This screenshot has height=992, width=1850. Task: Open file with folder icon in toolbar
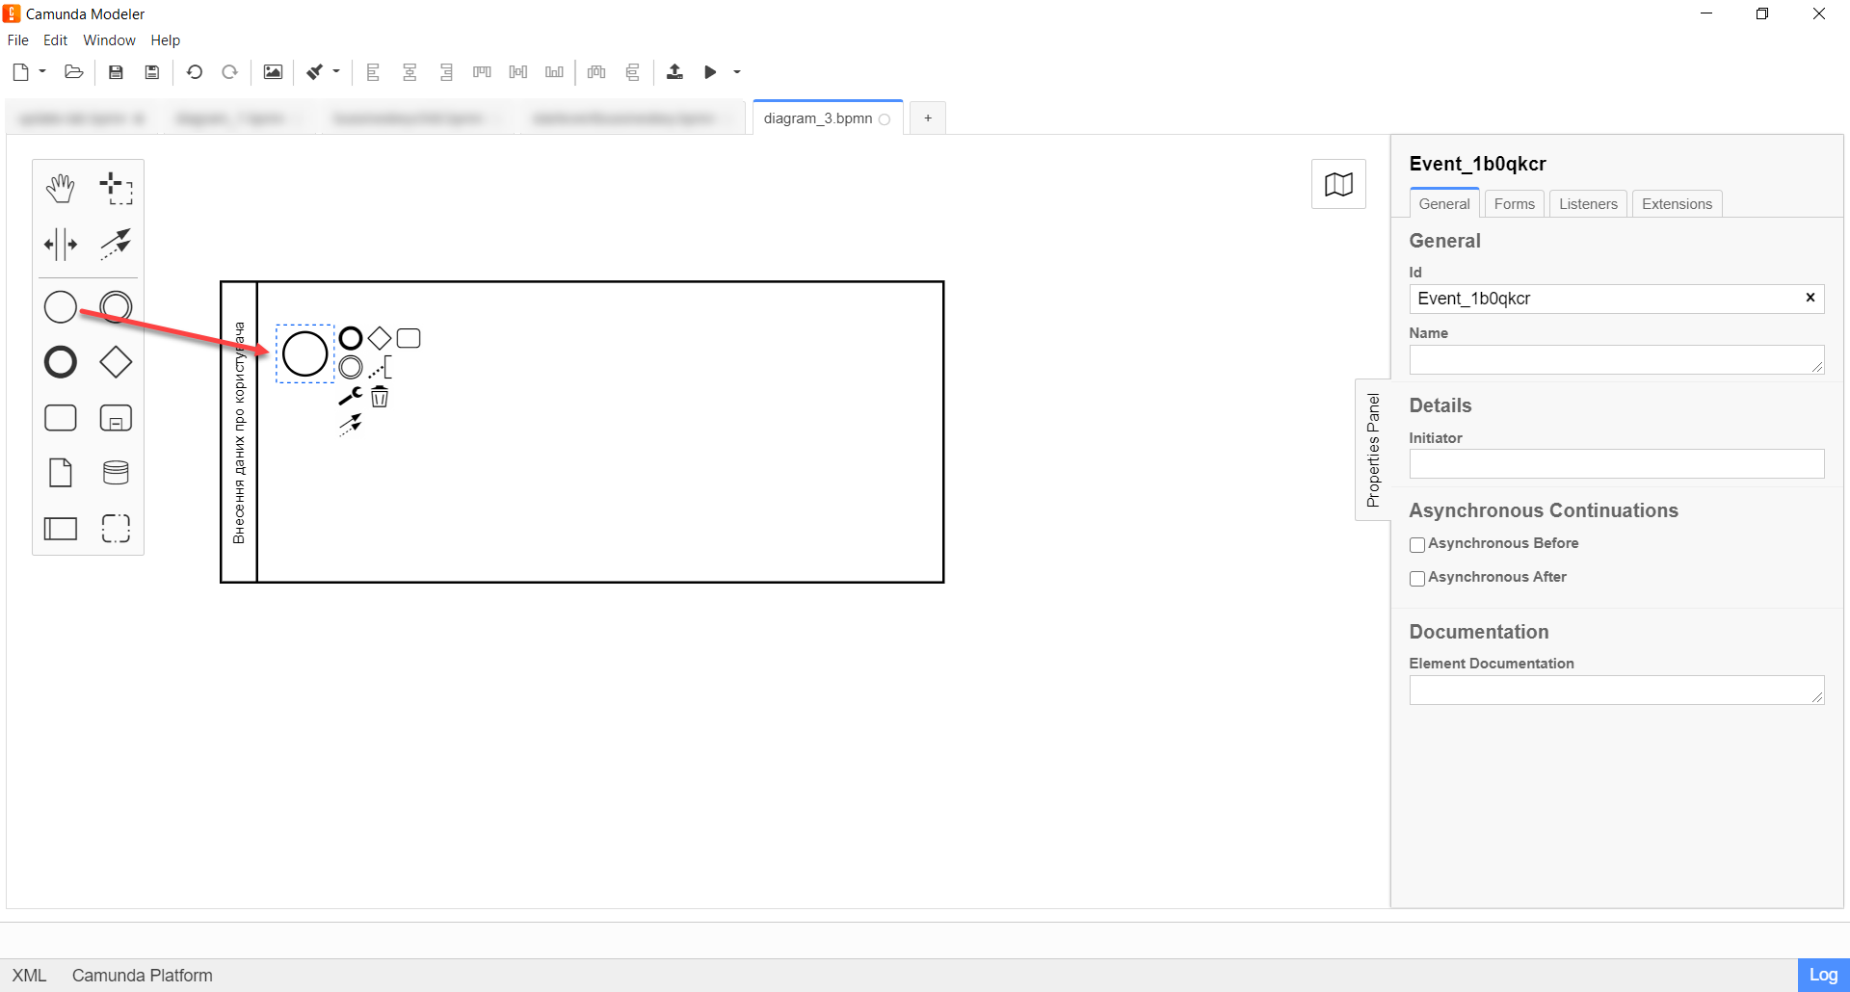(x=73, y=72)
